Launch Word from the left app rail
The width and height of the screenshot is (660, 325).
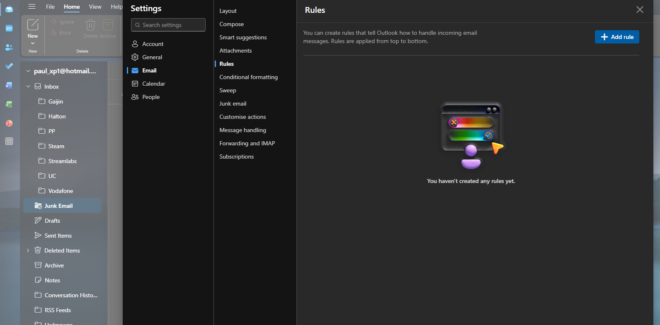[x=9, y=85]
